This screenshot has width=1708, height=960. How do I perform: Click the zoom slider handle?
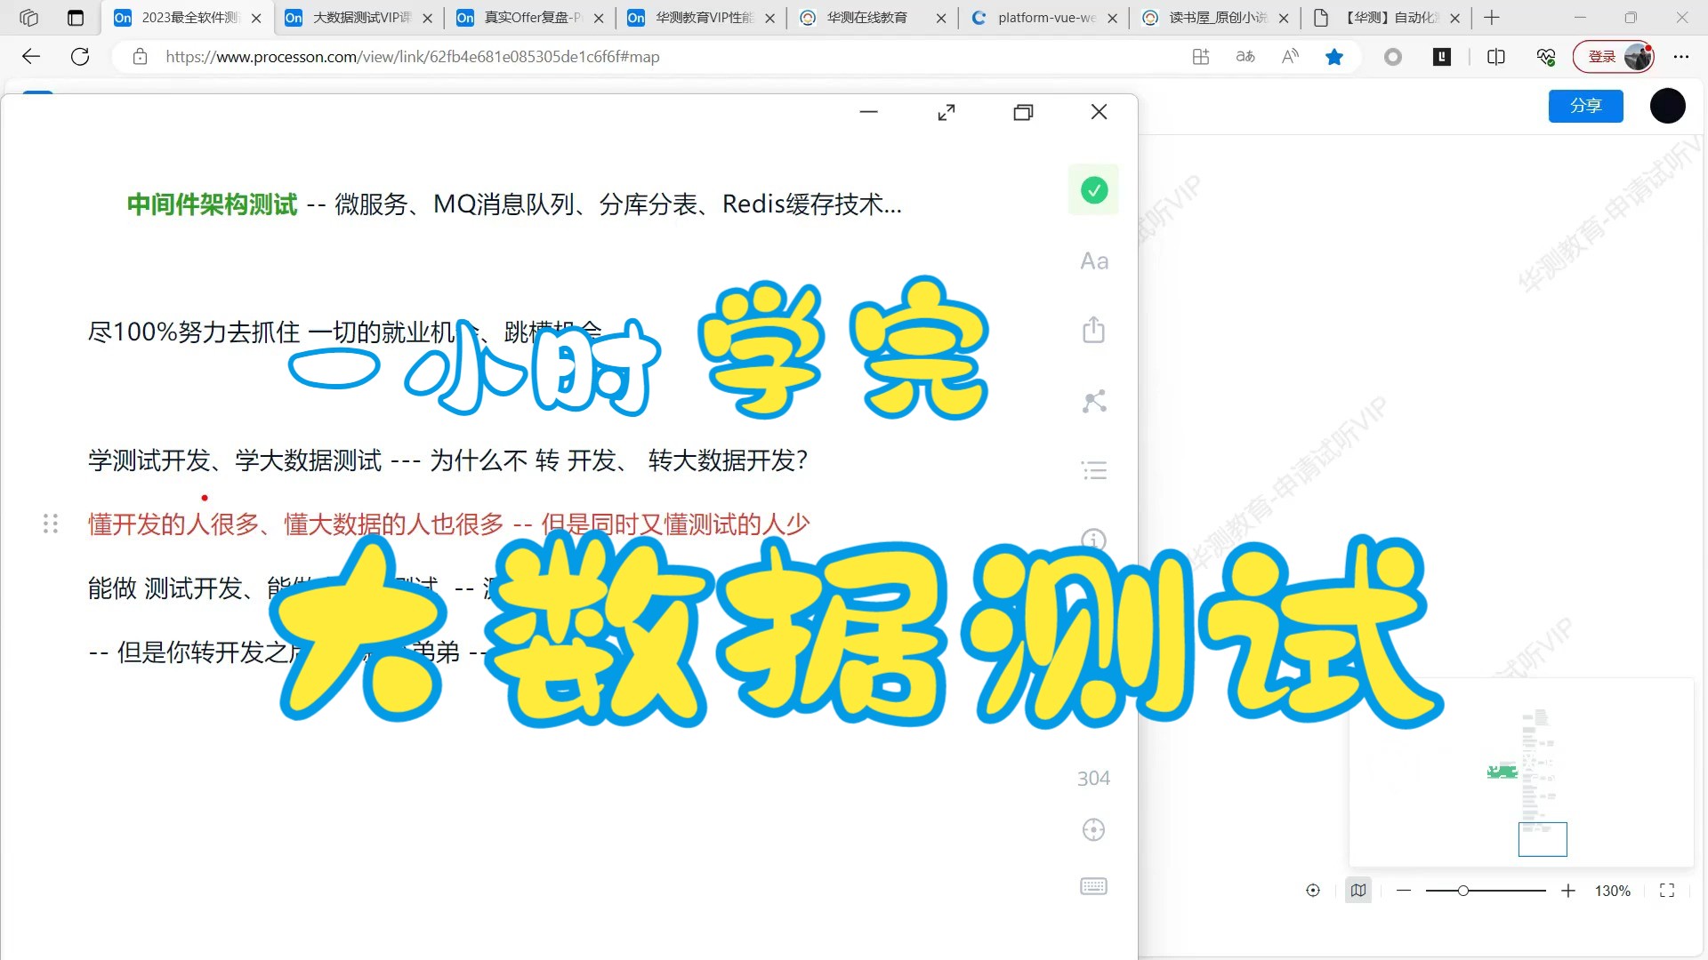click(1462, 891)
